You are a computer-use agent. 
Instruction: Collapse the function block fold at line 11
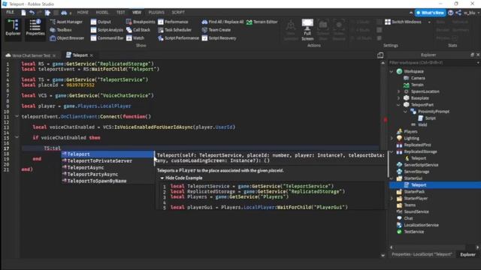17,116
